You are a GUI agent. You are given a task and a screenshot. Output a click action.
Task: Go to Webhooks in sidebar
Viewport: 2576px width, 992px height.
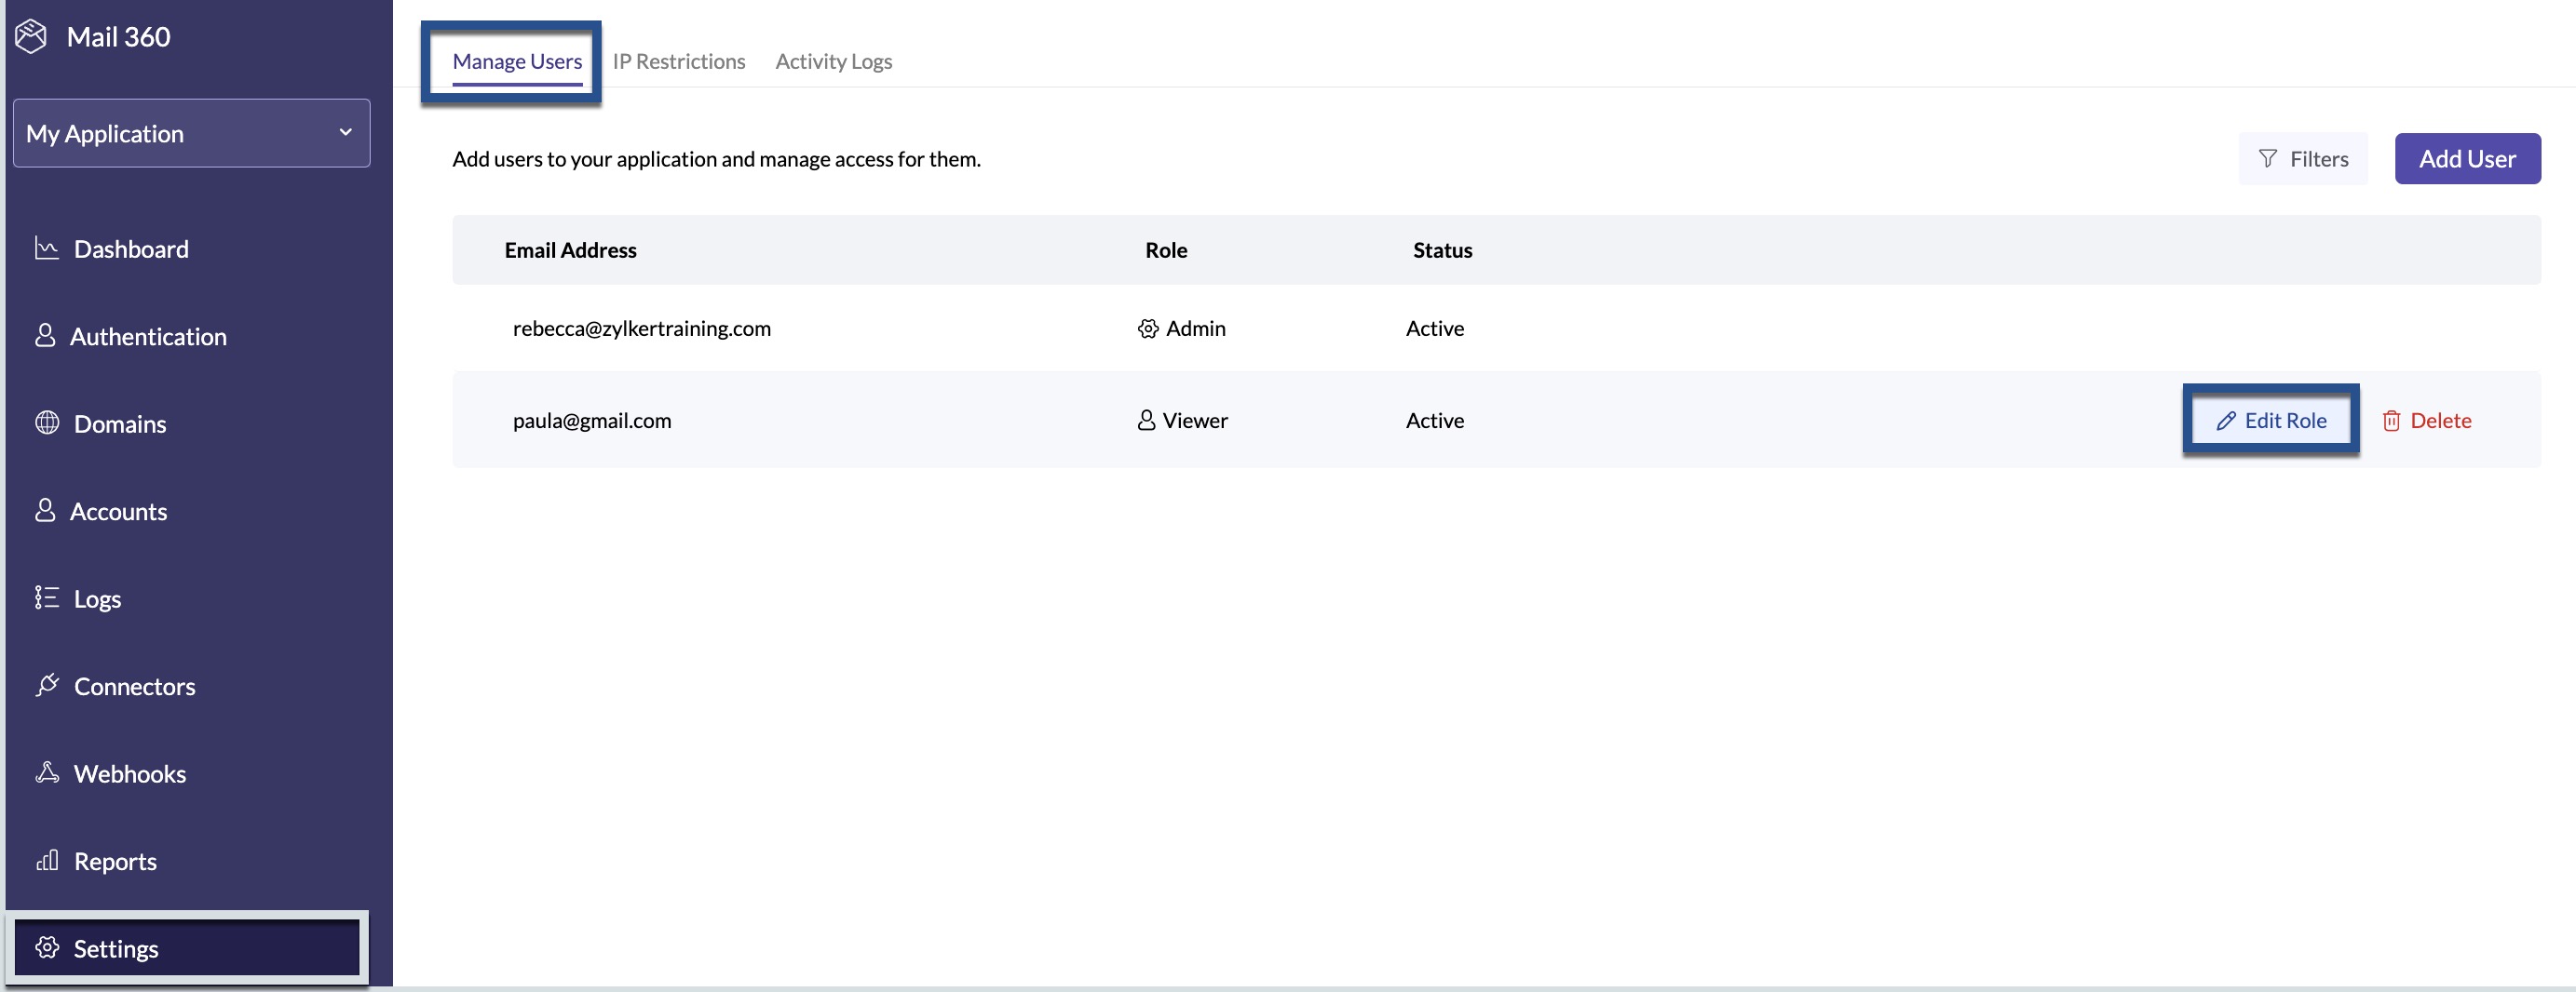tap(130, 773)
